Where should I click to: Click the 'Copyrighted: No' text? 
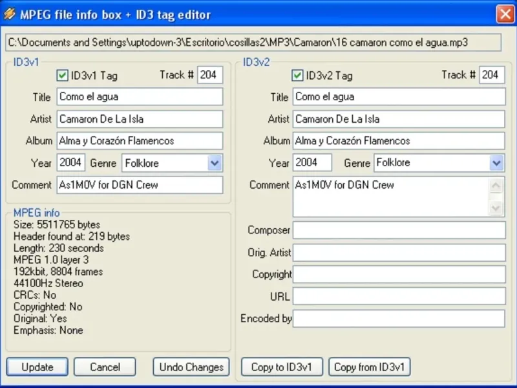coord(48,307)
